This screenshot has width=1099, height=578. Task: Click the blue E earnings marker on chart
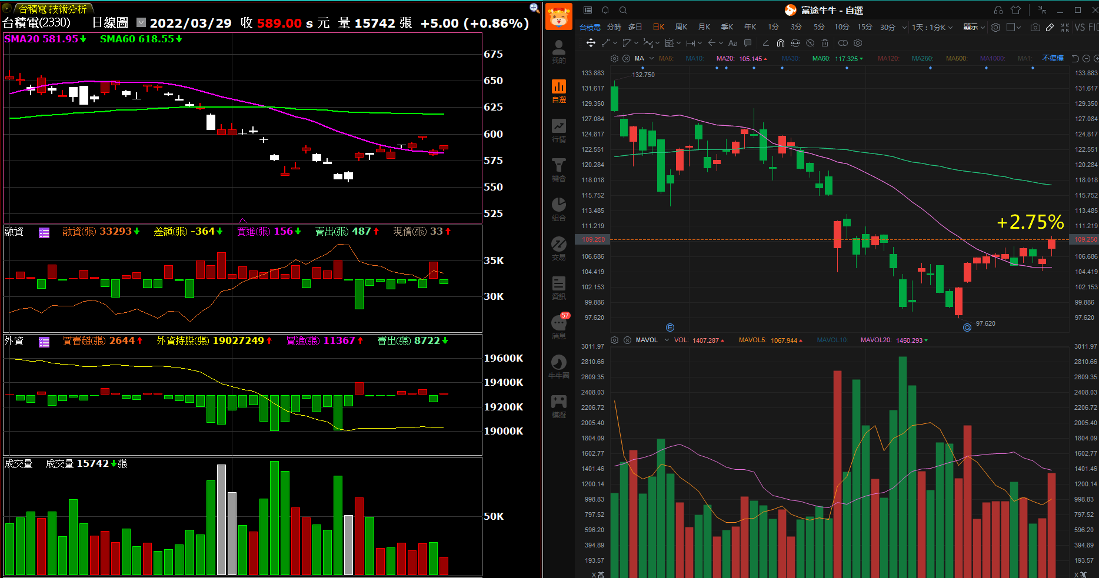tap(670, 328)
